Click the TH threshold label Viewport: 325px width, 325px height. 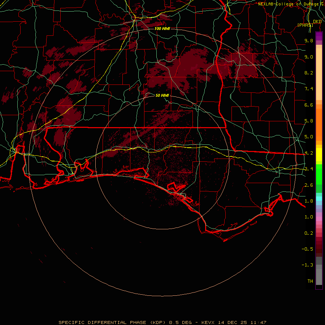(310, 281)
